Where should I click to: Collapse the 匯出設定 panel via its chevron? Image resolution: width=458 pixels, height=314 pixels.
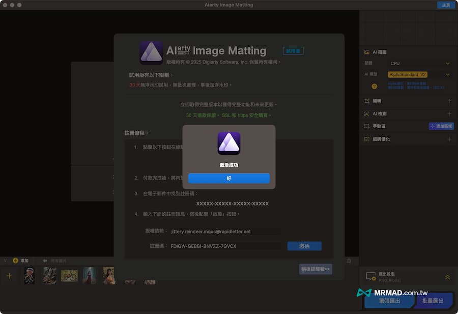(448, 277)
